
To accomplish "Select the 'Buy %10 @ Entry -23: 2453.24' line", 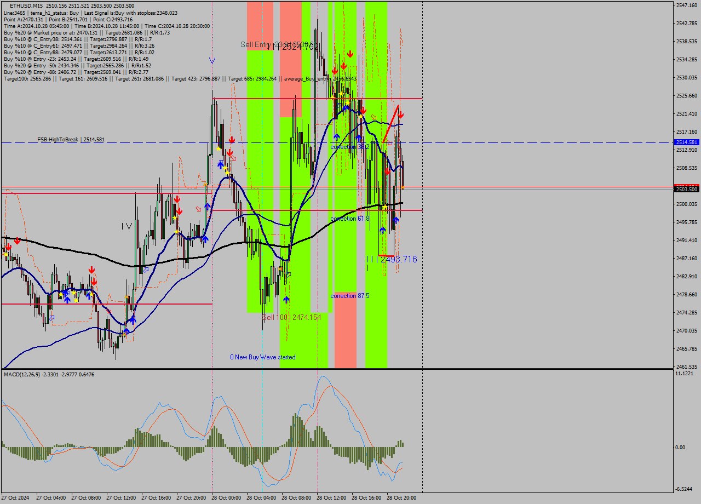I will point(77,59).
